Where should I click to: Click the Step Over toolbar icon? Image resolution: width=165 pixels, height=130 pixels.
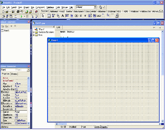pos(36,16)
